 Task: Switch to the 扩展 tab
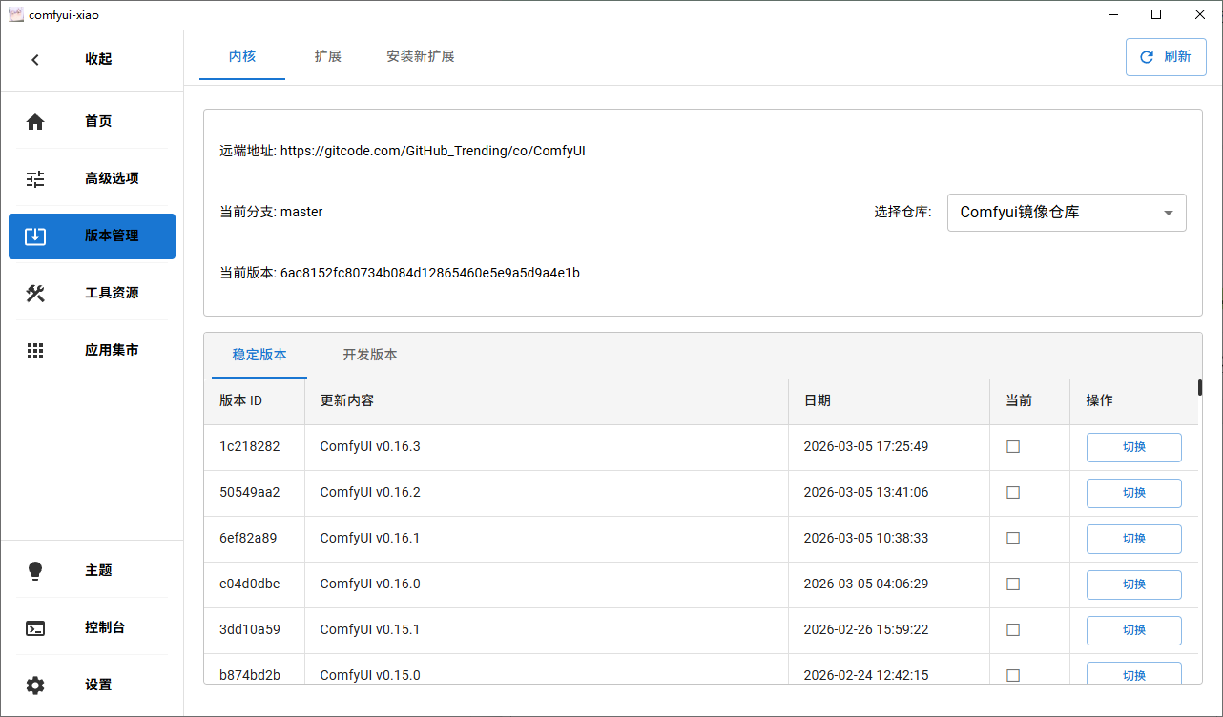[327, 56]
